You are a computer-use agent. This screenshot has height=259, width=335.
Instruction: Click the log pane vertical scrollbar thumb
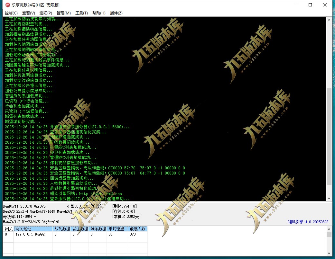pos(329,137)
